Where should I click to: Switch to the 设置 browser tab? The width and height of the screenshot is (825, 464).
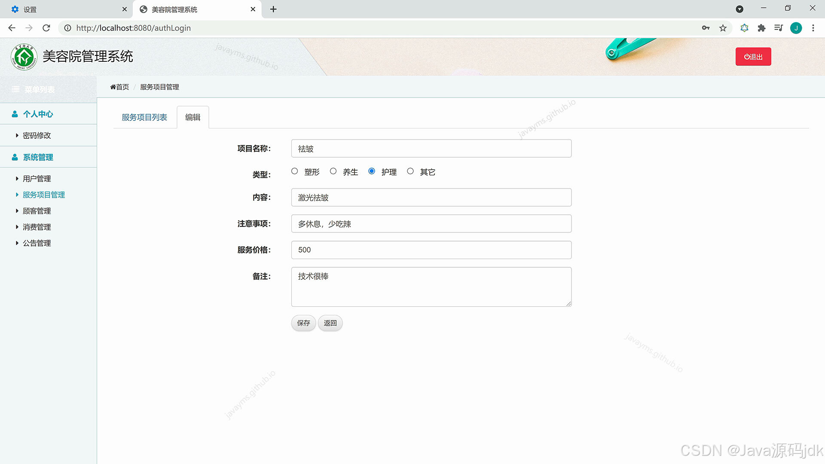coord(67,9)
